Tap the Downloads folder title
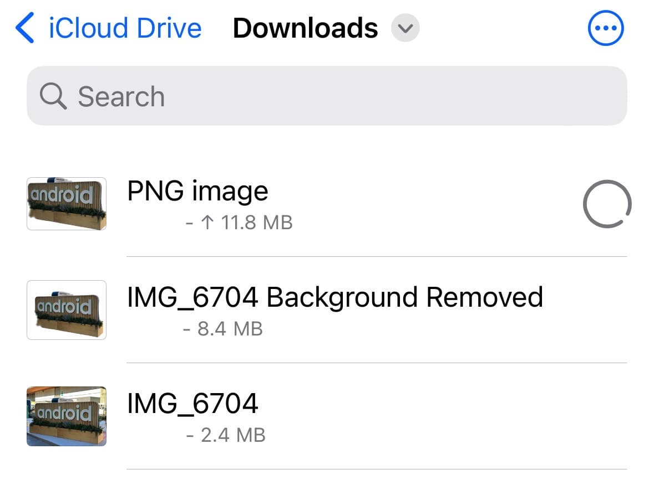This screenshot has height=480, width=654. [x=305, y=28]
